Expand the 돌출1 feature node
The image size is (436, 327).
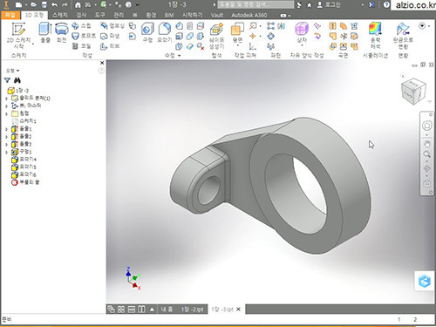(6, 129)
